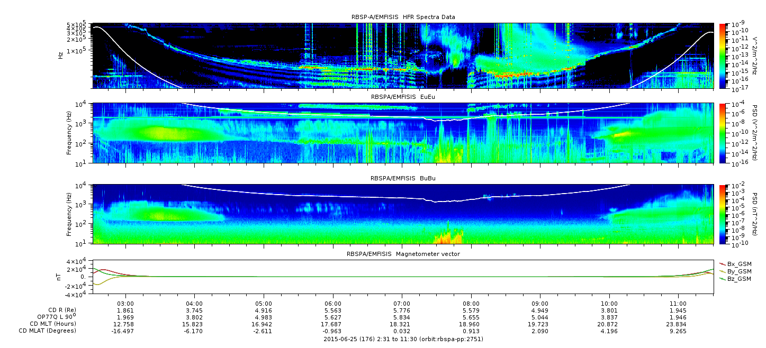The width and height of the screenshot is (766, 348).
Task: Click the date and orbit caption text
Action: (403, 338)
